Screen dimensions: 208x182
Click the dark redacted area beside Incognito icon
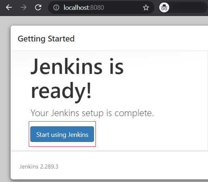[188, 7]
